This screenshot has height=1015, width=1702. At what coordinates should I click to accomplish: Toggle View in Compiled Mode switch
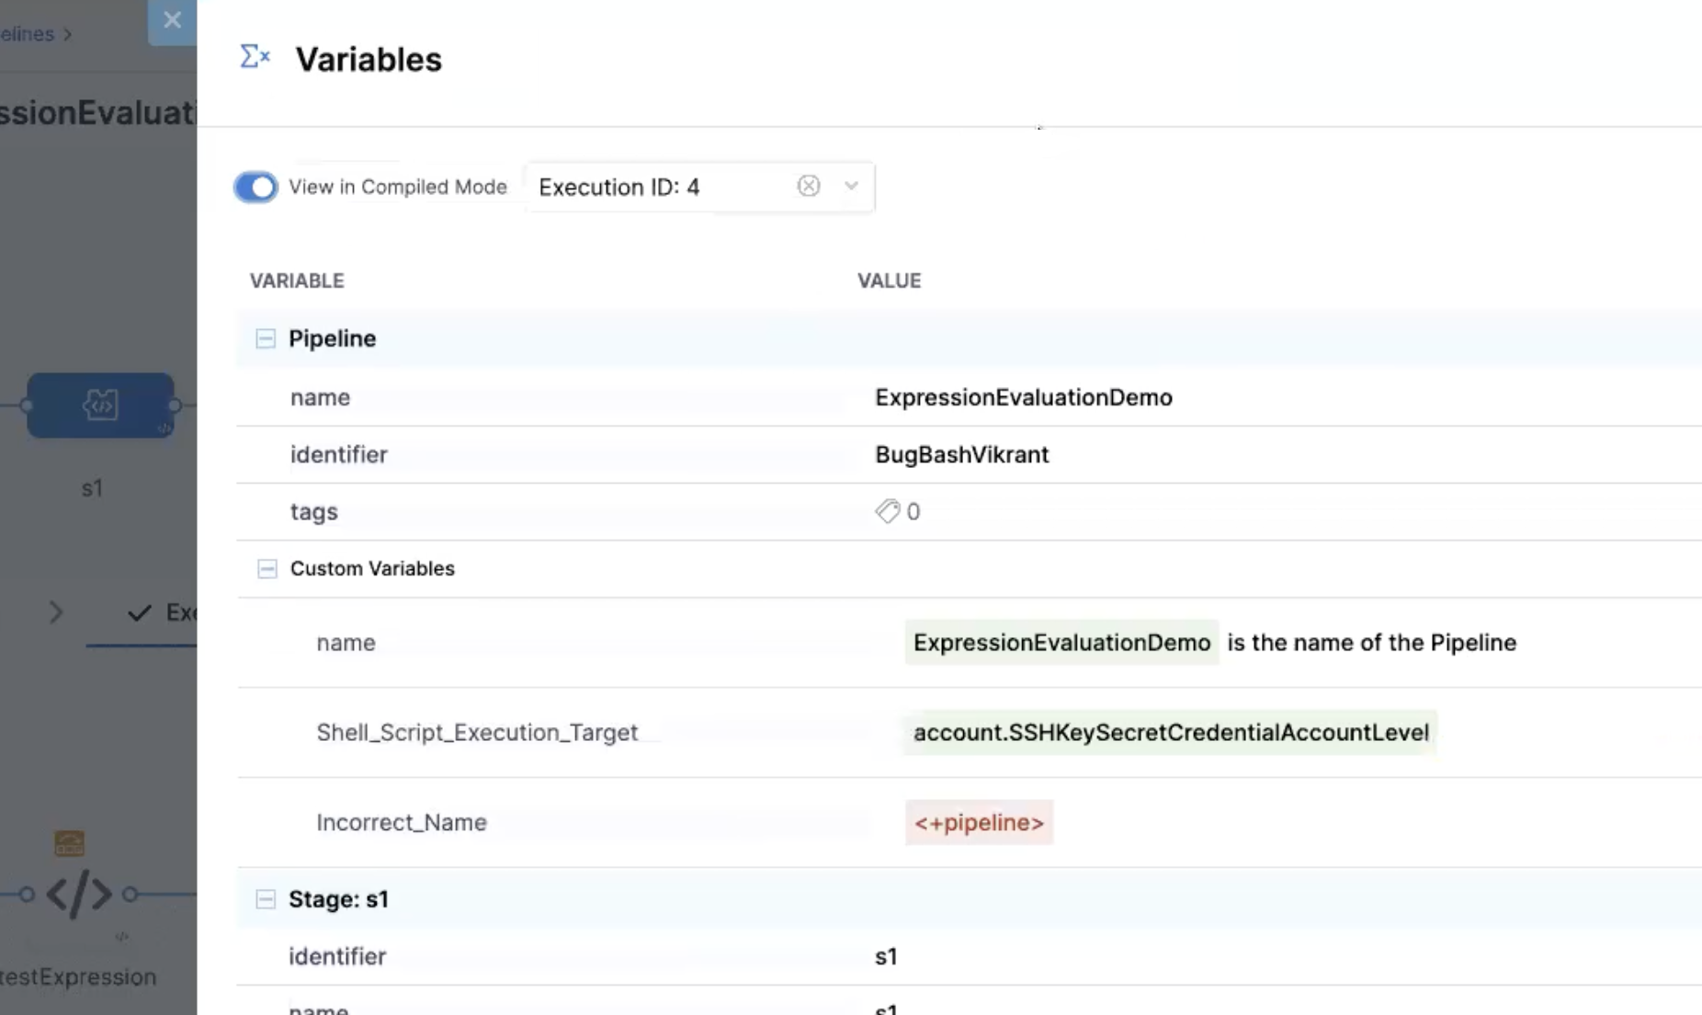pos(255,188)
